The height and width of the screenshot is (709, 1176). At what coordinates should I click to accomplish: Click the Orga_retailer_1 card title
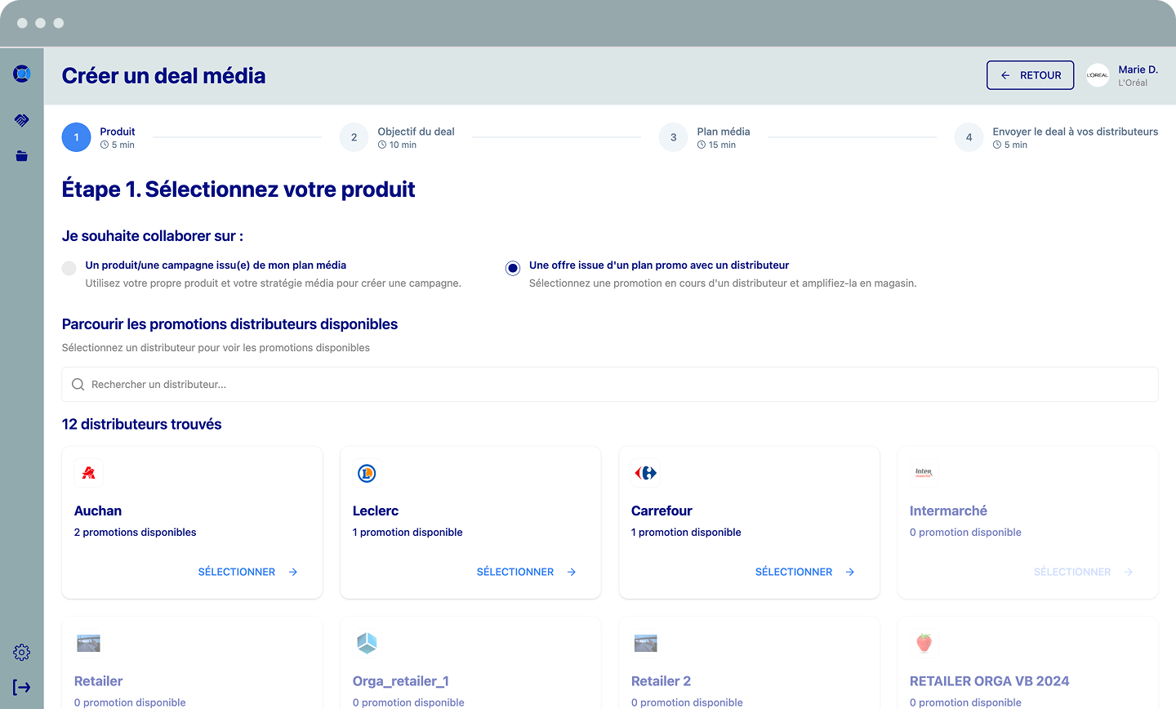[401, 681]
